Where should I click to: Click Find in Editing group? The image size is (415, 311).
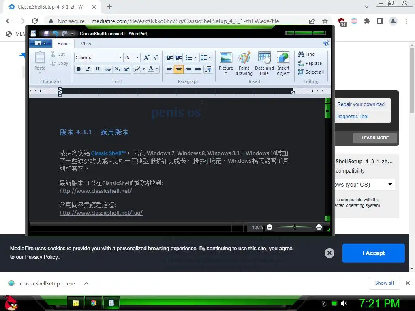tap(306, 54)
